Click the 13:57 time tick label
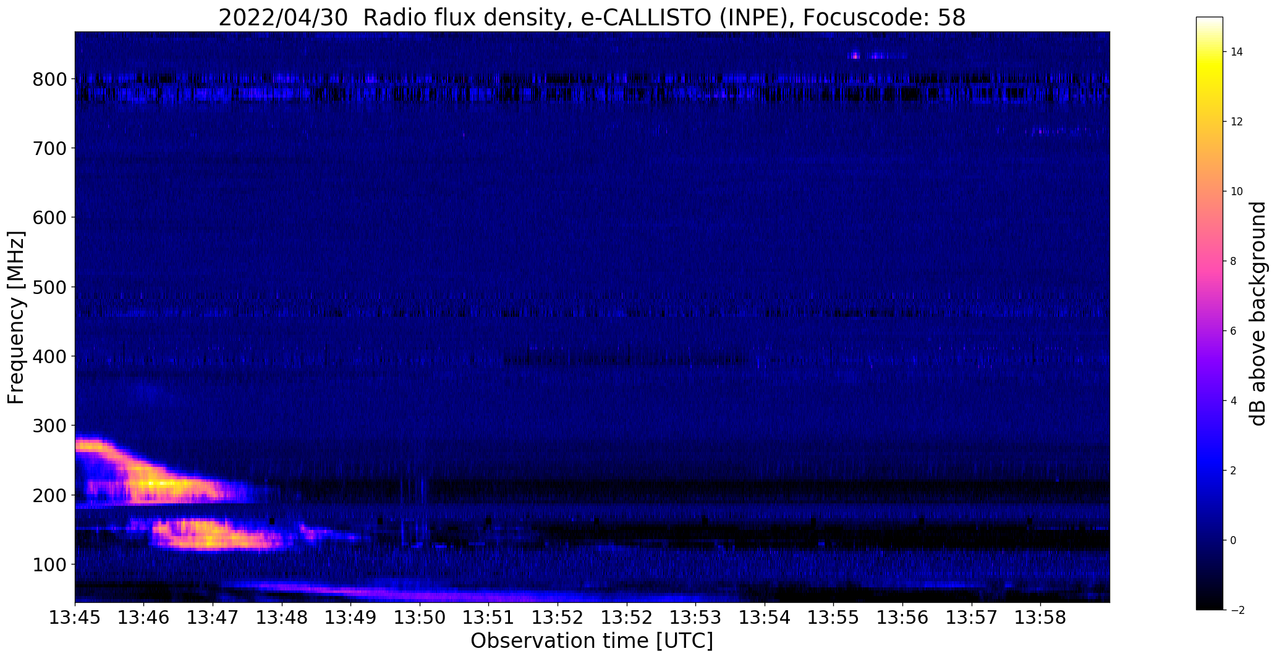Image resolution: width=1277 pixels, height=659 pixels. (x=971, y=618)
